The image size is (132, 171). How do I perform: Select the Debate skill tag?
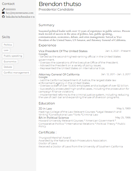pos(8,67)
